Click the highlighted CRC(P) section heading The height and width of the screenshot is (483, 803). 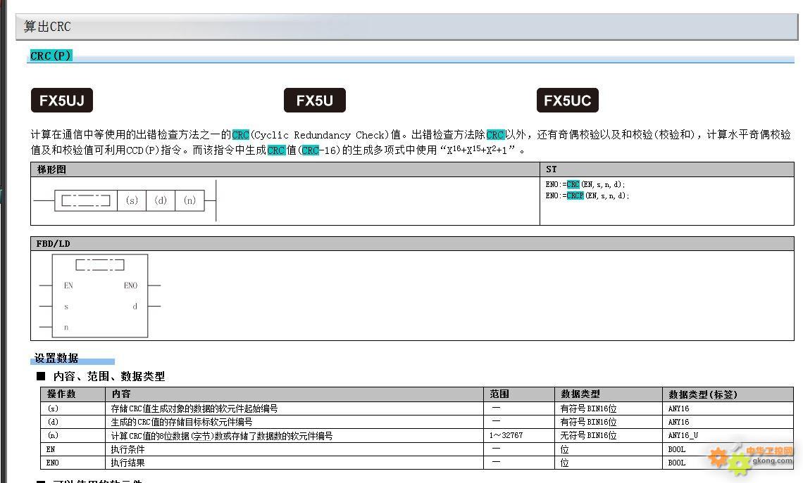click(51, 56)
